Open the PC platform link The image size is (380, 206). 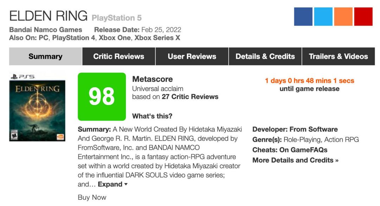44,38
